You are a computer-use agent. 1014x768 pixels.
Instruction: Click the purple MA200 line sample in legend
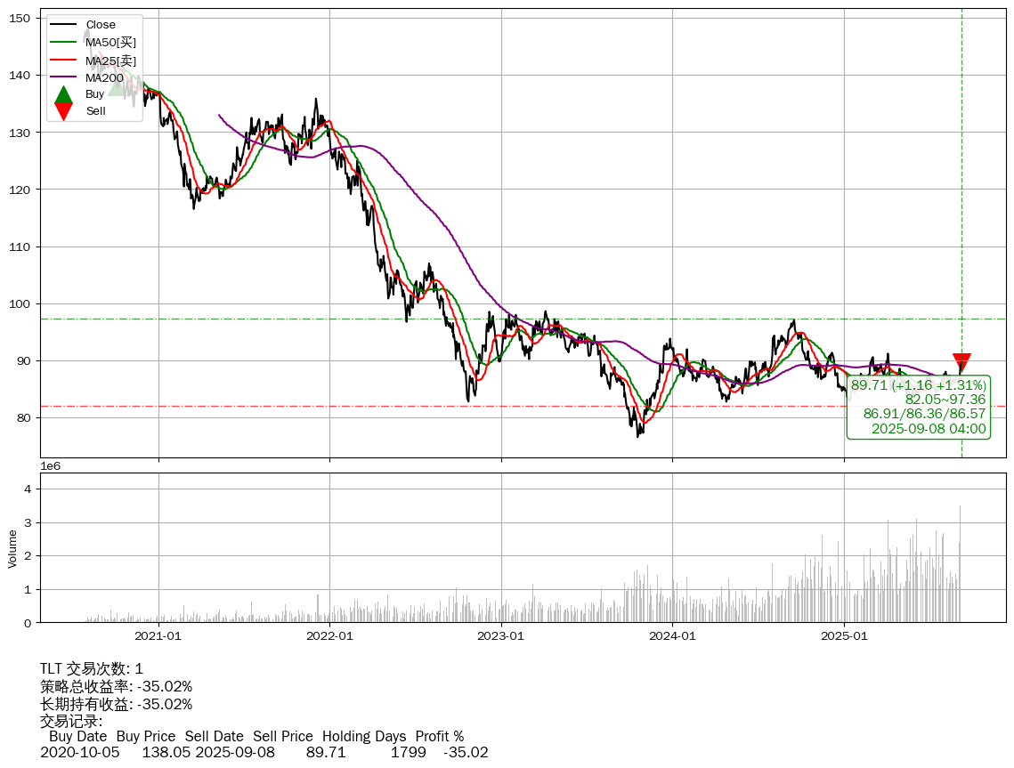(x=63, y=77)
